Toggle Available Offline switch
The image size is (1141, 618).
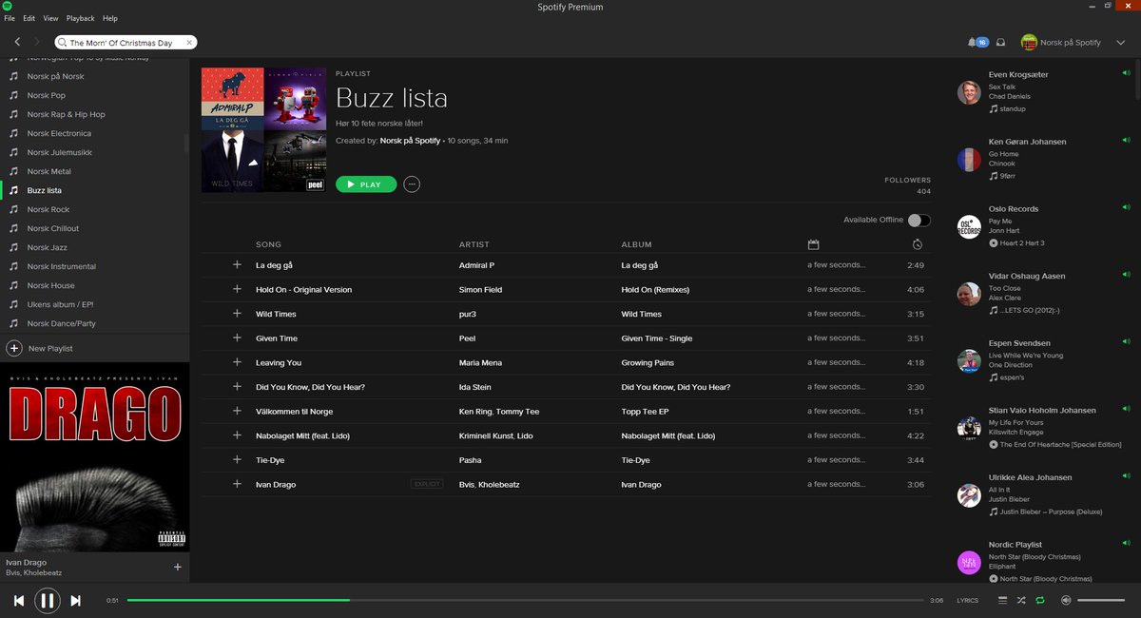tap(918, 219)
